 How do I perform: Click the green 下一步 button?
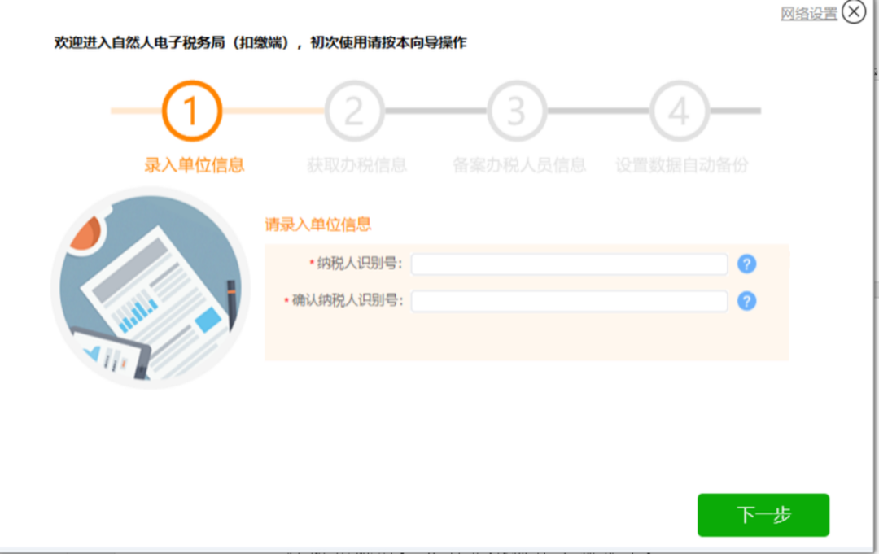coord(763,515)
